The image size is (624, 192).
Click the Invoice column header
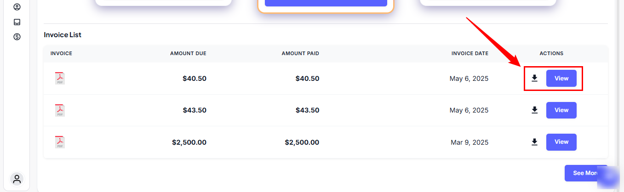coord(61,54)
